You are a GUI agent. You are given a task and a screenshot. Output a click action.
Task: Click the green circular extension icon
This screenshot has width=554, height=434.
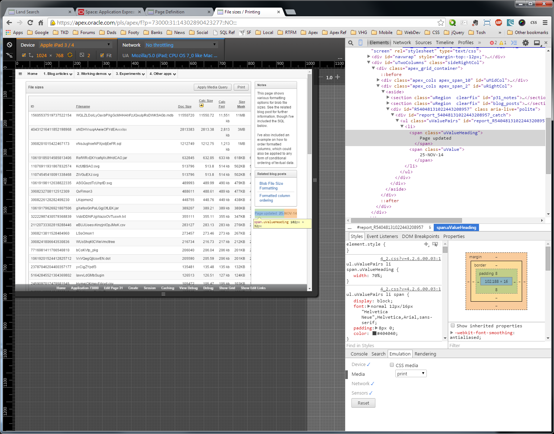452,22
